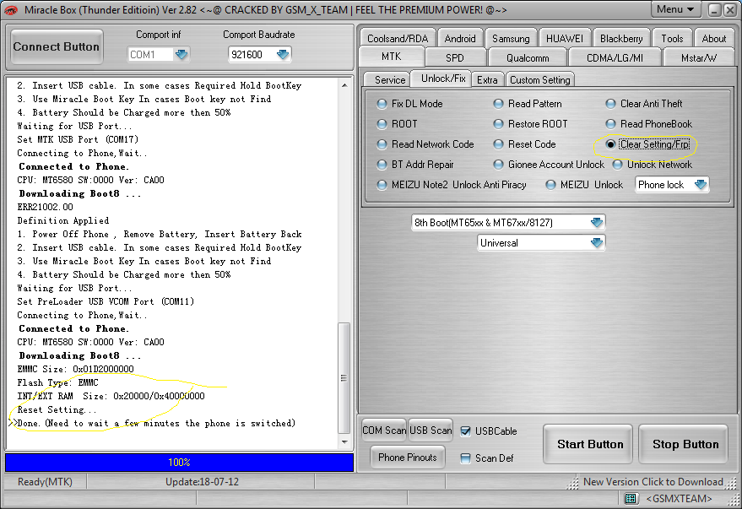Click the log panel scrollbar thumb
The image size is (742, 509).
tap(344, 378)
